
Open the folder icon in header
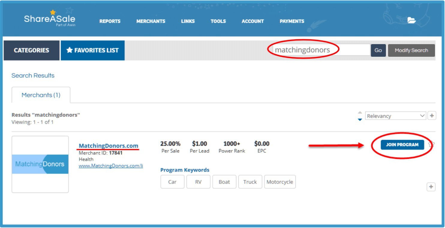(x=411, y=20)
